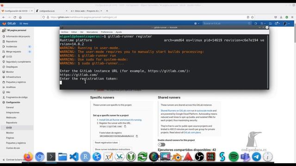
Task: Launch Microsoft Teams from the dock
Action: coord(245,157)
